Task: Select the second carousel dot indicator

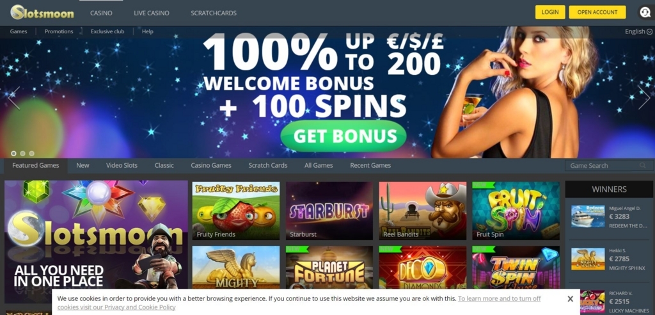Action: coord(22,154)
